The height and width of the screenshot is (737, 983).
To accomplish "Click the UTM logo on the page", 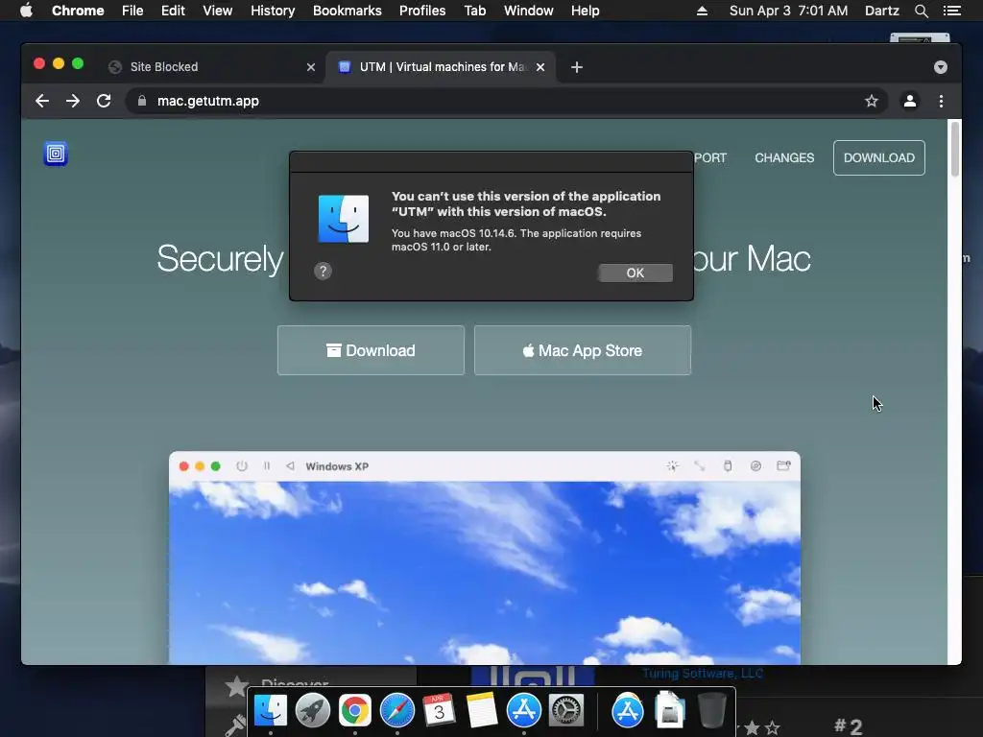I will point(56,154).
